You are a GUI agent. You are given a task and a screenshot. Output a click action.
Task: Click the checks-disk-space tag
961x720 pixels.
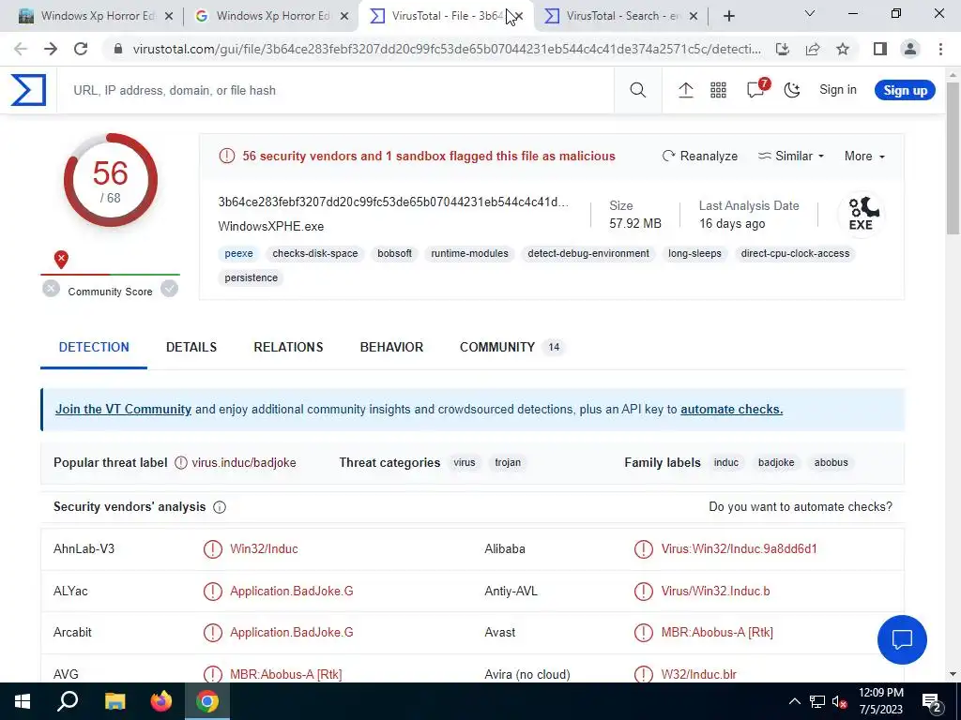point(315,253)
